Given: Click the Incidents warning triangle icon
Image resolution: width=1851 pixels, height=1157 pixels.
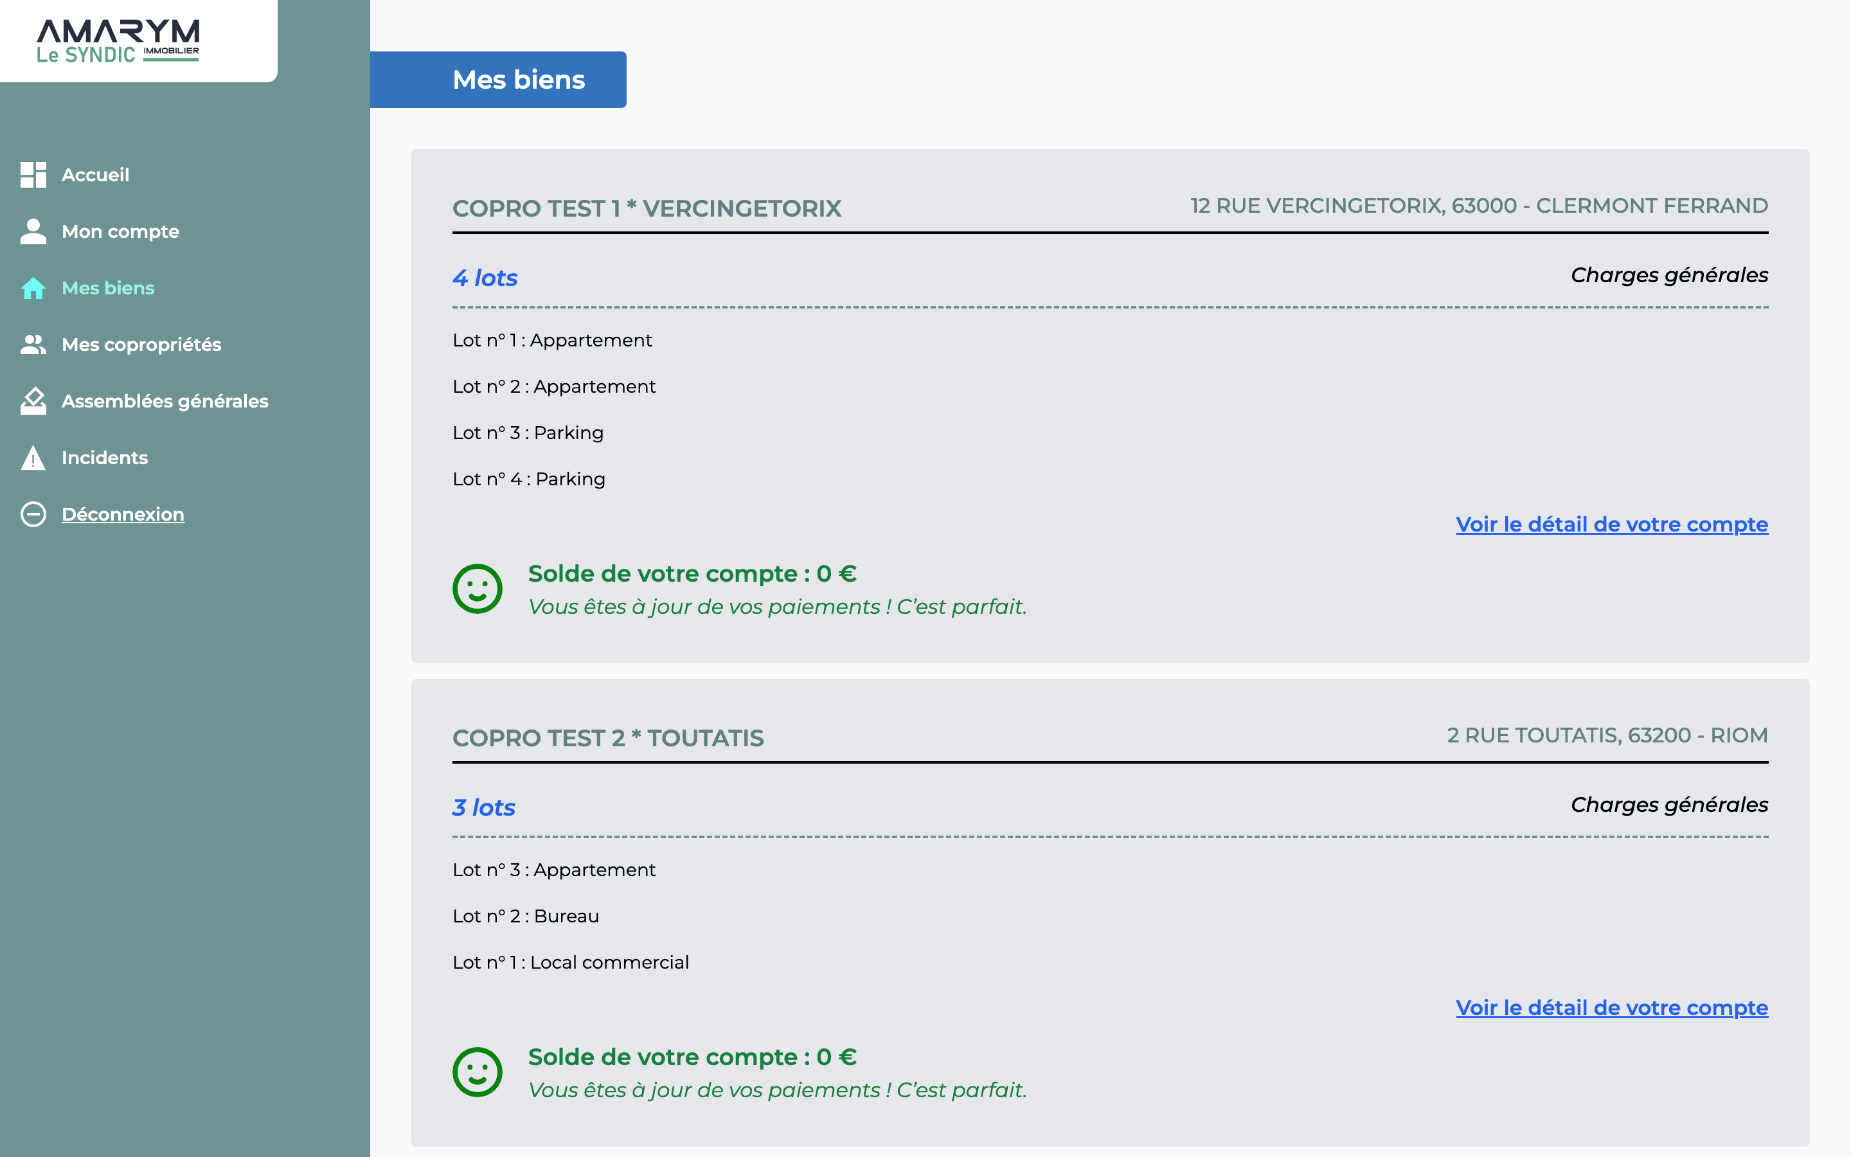Looking at the screenshot, I should [x=33, y=458].
